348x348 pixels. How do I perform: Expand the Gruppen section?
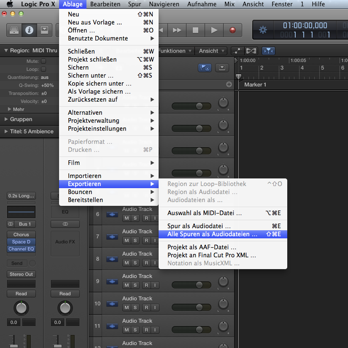click(6, 119)
